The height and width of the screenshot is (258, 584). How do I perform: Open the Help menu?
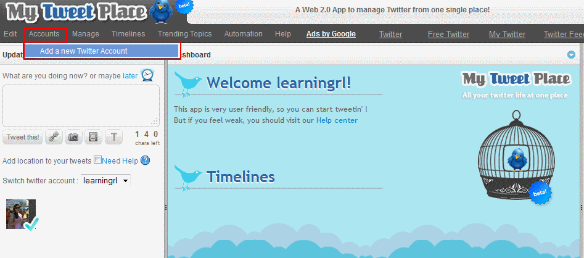tap(283, 34)
